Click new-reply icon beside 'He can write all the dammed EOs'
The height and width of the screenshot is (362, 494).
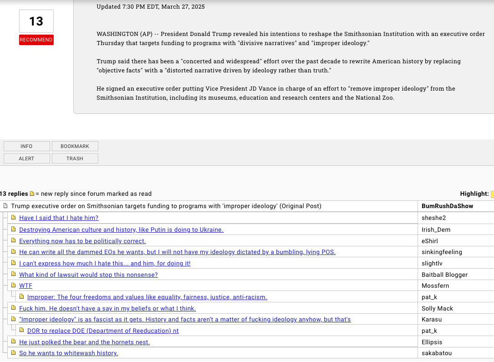13,251
